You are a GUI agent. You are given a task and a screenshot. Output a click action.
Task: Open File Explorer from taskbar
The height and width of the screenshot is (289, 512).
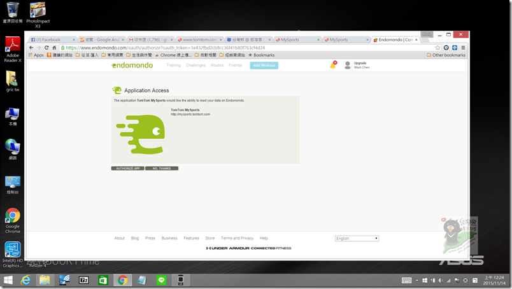click(x=45, y=280)
